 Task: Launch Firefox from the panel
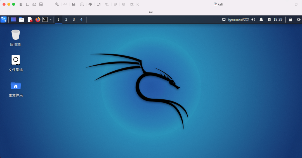38,20
